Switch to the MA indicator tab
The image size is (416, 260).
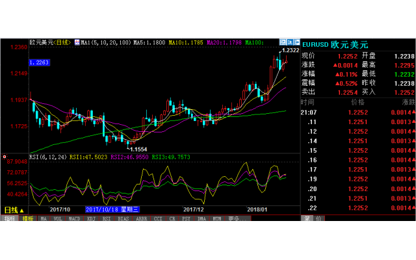pyautogui.click(x=44, y=218)
